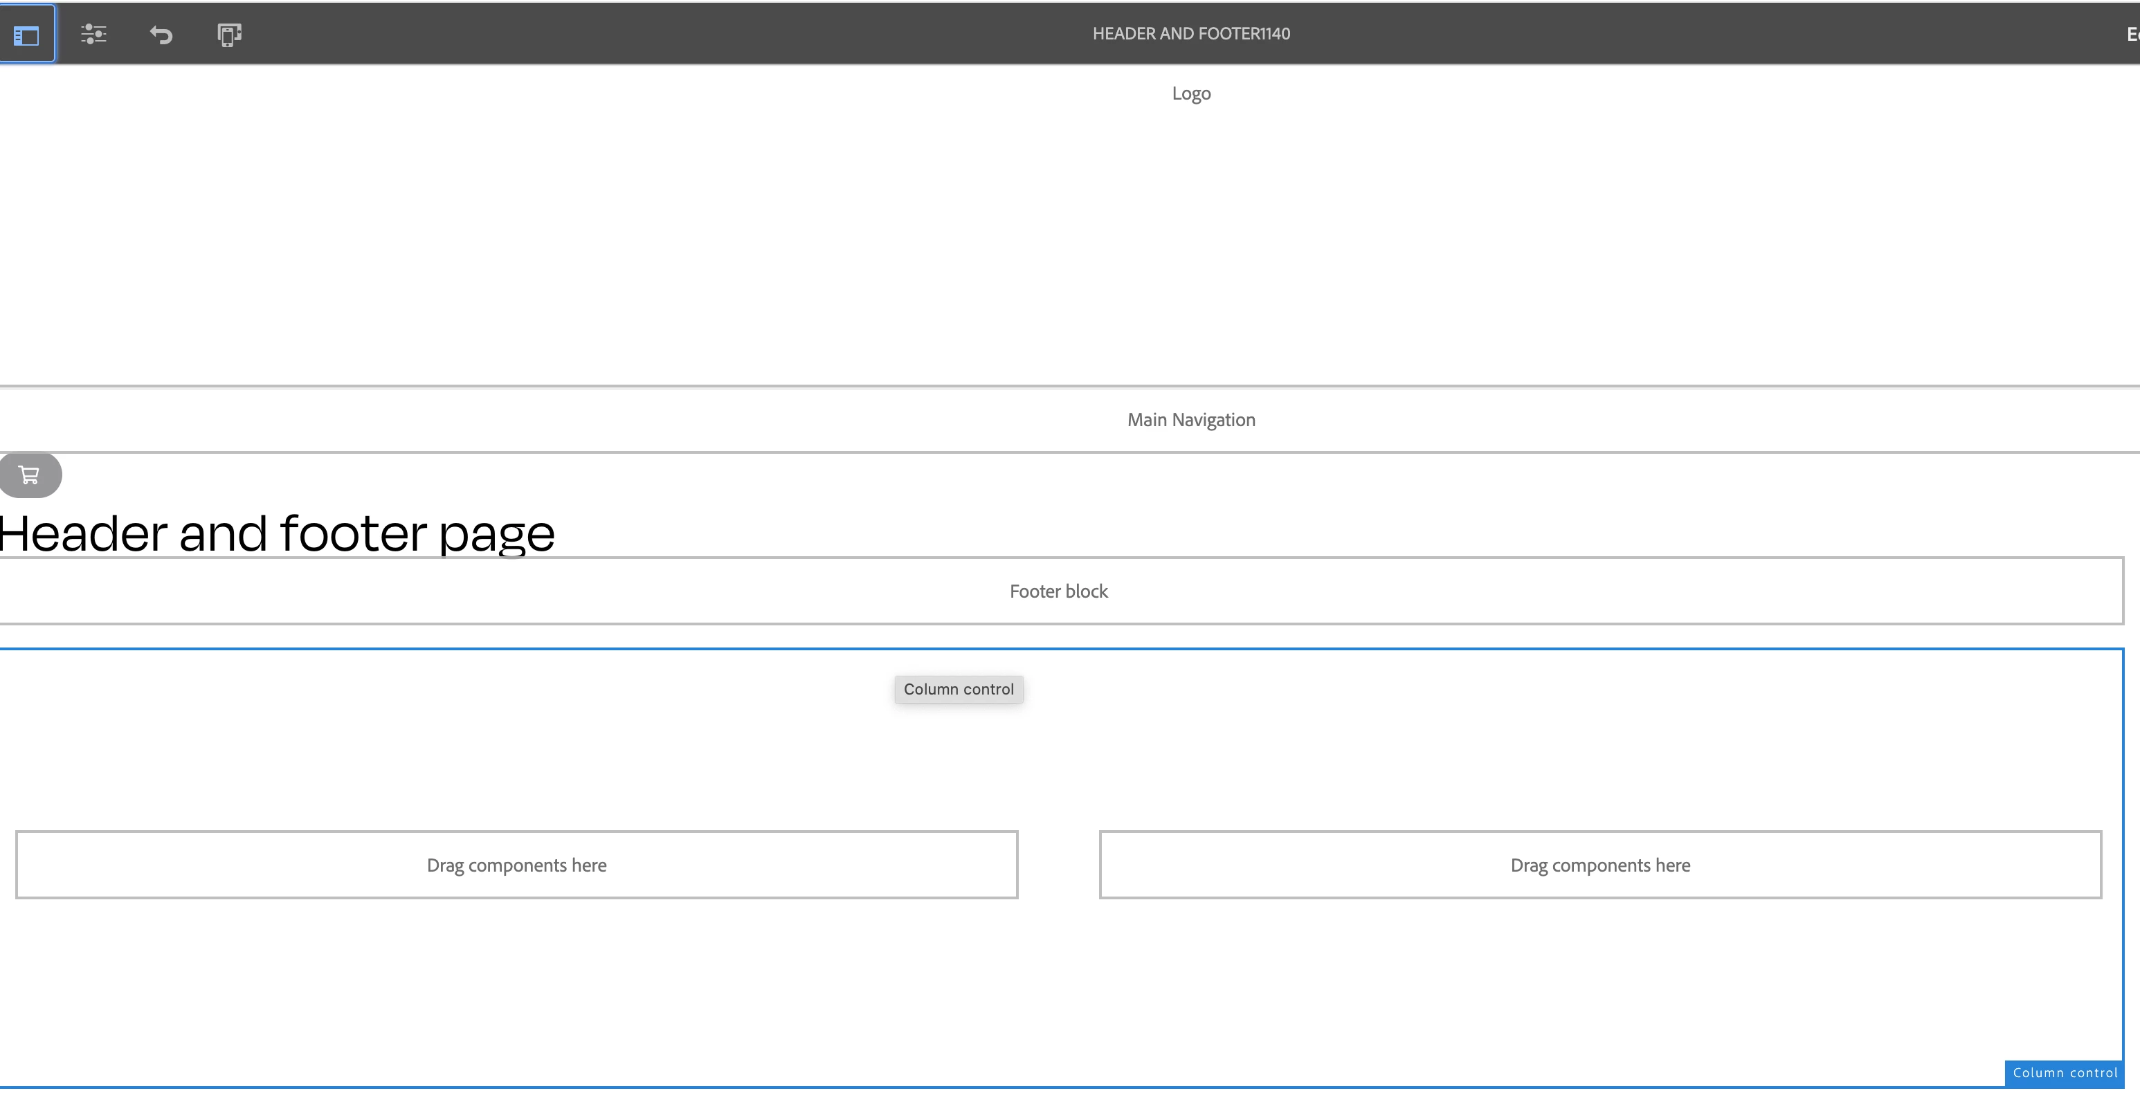Image resolution: width=2140 pixels, height=1111 pixels.
Task: Select the Logo component placeholder text
Action: [1190, 94]
